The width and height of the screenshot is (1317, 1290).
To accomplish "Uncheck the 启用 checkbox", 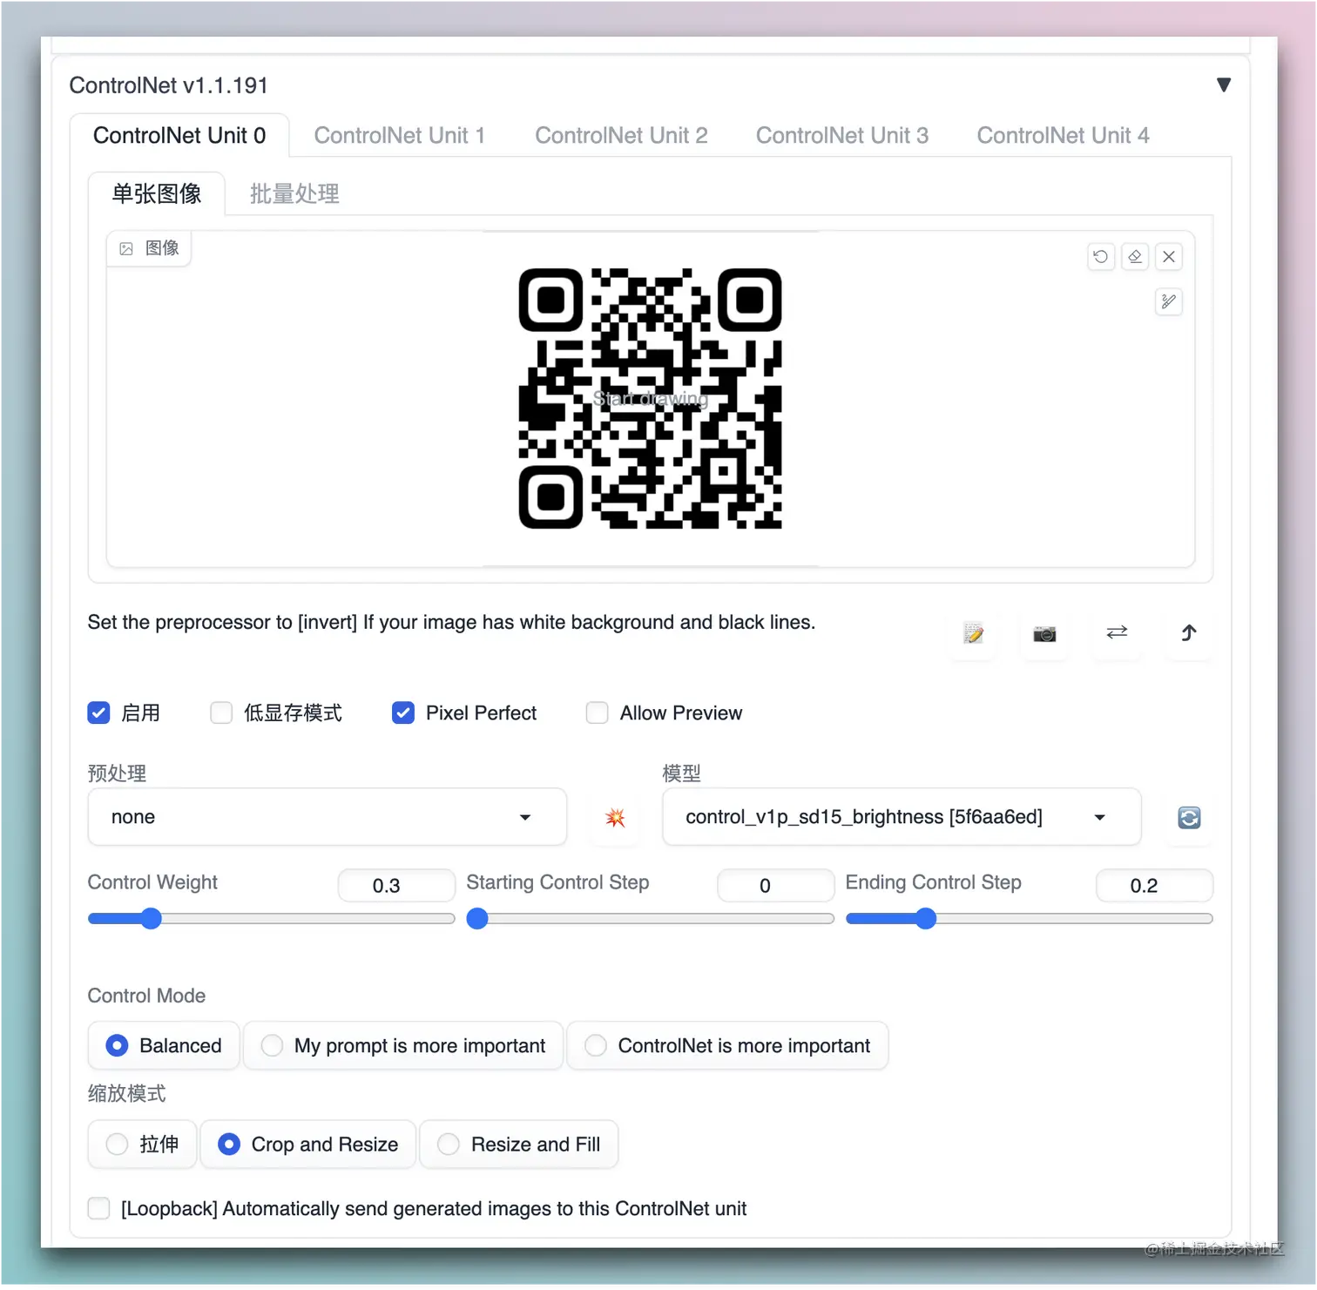I will 99,713.
